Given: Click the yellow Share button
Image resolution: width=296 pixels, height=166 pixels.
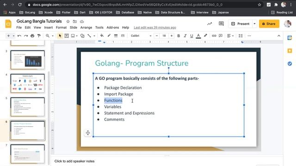Looking at the screenshot, I should pos(269,24).
